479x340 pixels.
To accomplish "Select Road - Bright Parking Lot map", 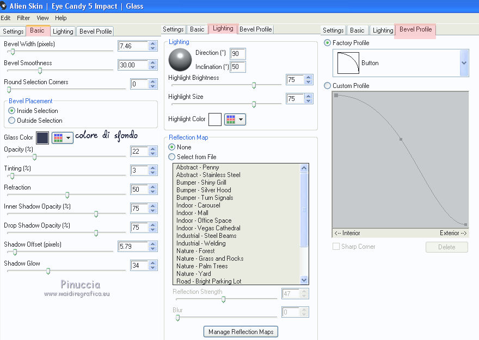I will pos(208,281).
